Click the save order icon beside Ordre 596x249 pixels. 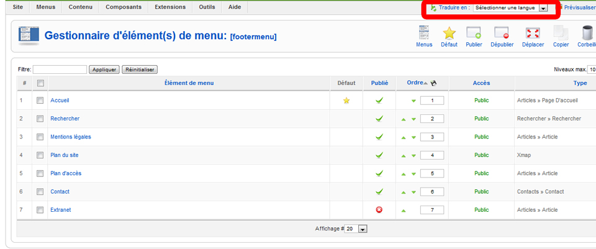(x=433, y=83)
